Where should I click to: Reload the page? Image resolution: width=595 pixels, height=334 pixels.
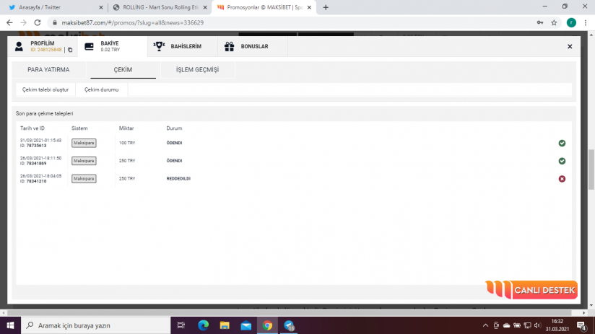click(x=38, y=23)
